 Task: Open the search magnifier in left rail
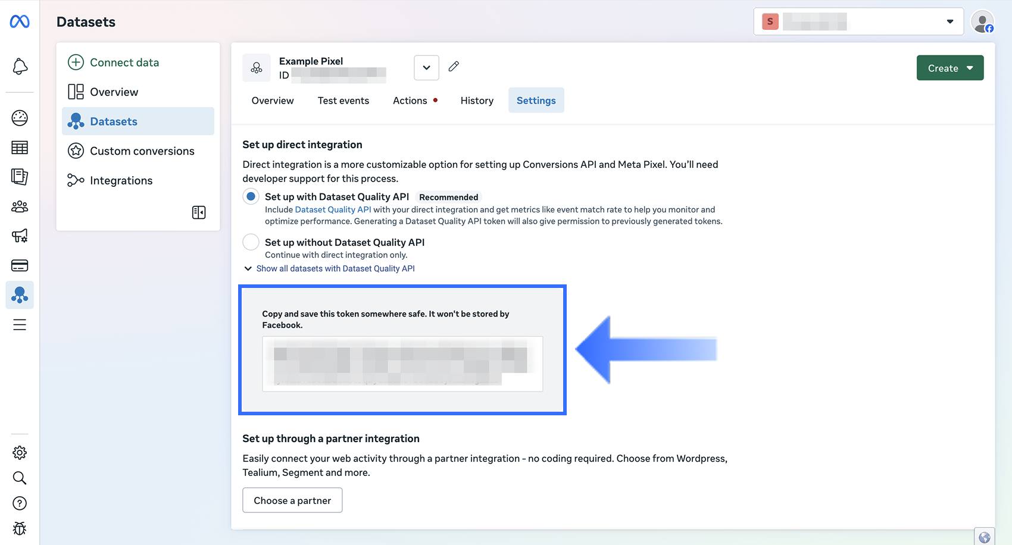coord(20,478)
